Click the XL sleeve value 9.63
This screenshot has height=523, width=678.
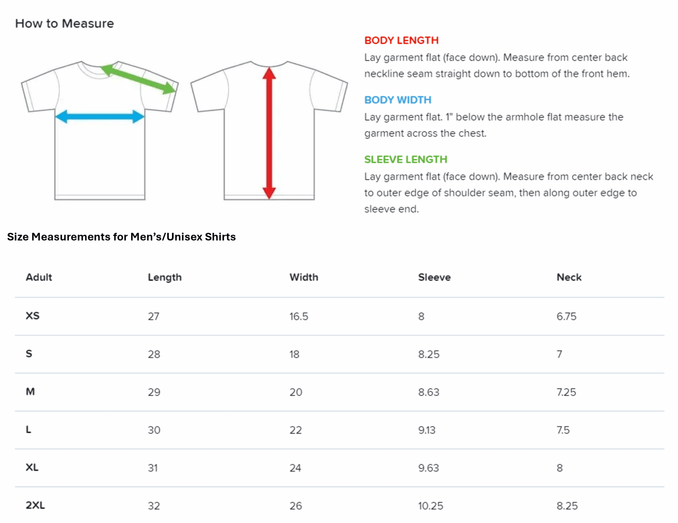[428, 468]
